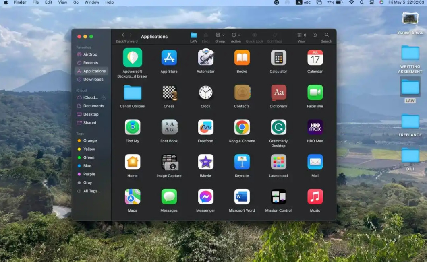Open the Music app icon
The width and height of the screenshot is (427, 262).
click(315, 196)
